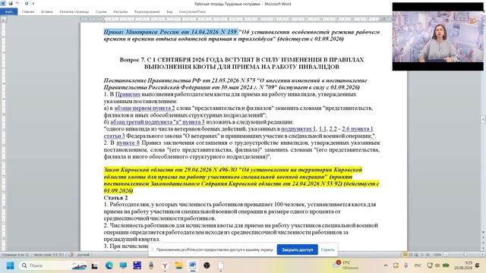The height and width of the screenshot is (273, 486).
Task: Open Task View on the taskbar
Action: coord(94,265)
